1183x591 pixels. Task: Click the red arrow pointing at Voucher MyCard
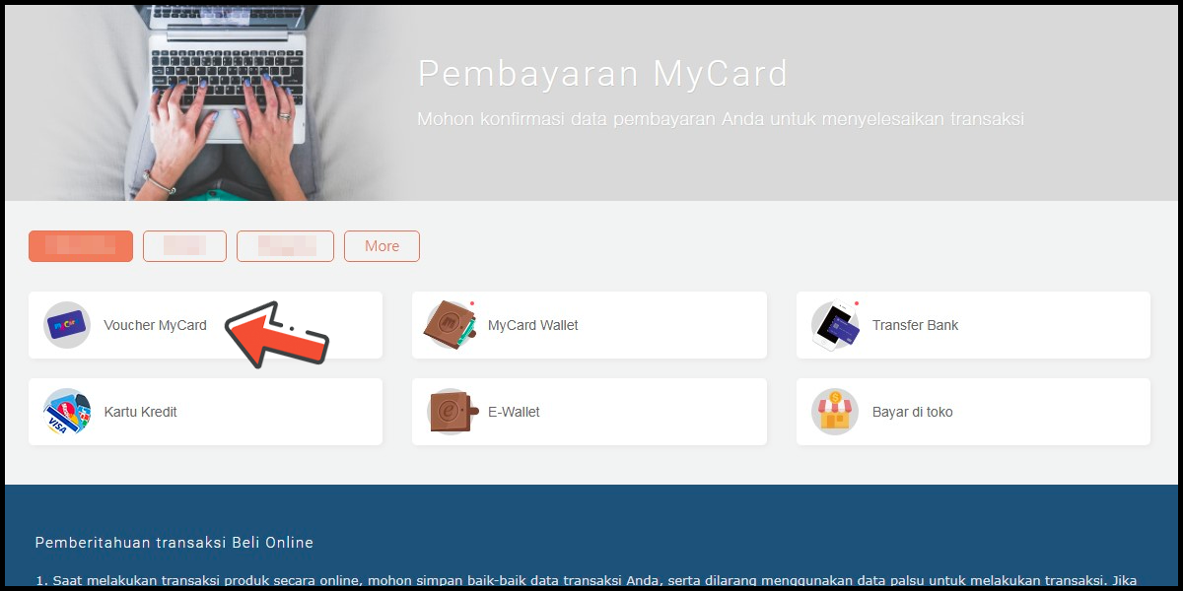[x=277, y=335]
